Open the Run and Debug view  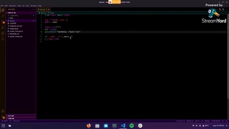point(3,27)
